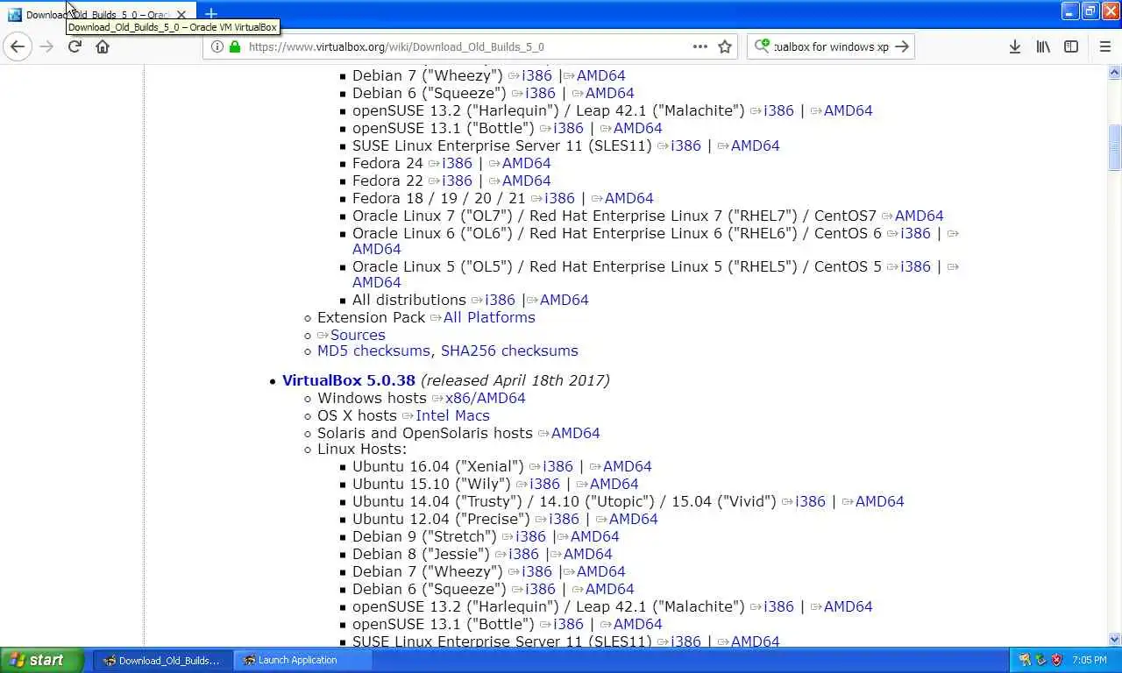Switch to Launch Application taskbar item
The height and width of the screenshot is (673, 1122).
(x=302, y=661)
